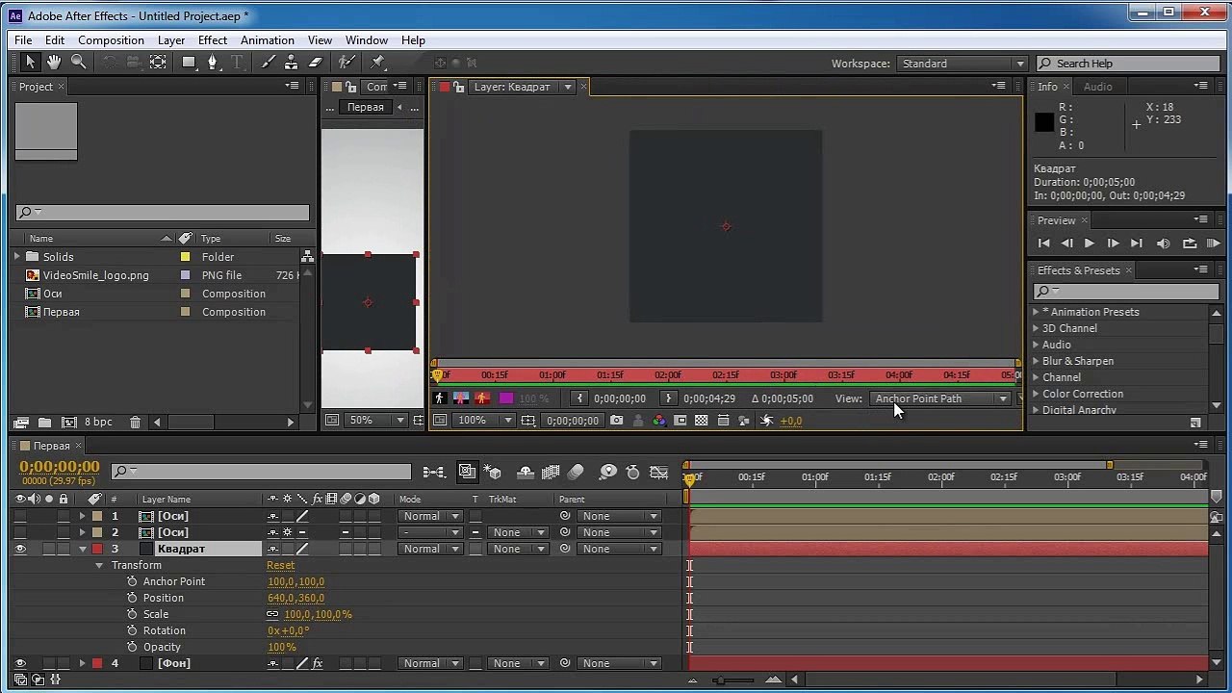Open brainstorm lightbulb icon
1232x693 pixels.
(607, 472)
